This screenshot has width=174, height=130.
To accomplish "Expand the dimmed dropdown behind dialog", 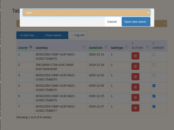I will [x=165, y=24].
